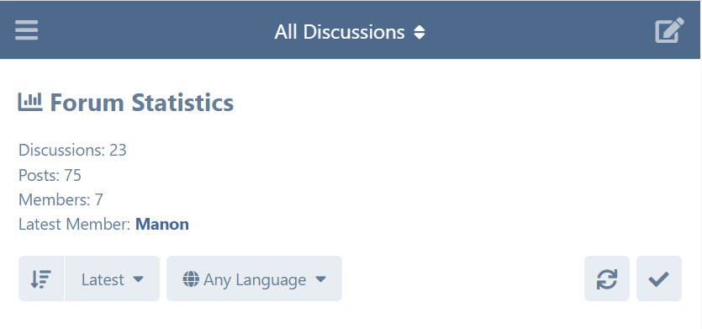Click the globe icon in language filter
702x329 pixels.
click(191, 279)
